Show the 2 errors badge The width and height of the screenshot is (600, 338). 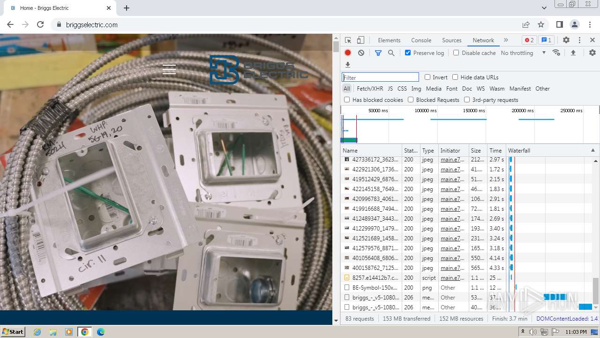click(529, 40)
